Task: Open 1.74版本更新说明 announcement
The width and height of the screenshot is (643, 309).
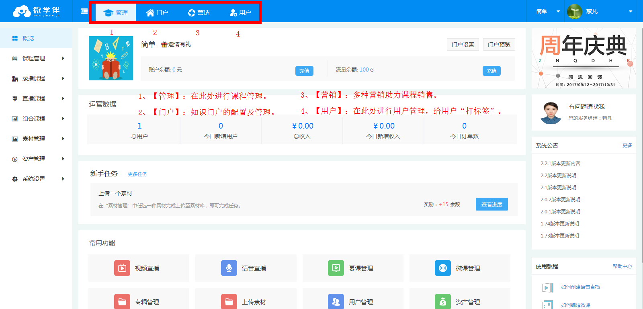Action: pos(560,224)
